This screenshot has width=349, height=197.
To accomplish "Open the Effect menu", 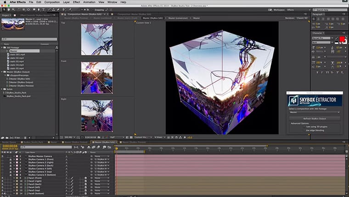I will click(x=76, y=2).
